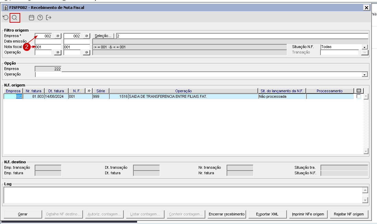The image size is (377, 224).
Task: Open the calendar toolbar icon
Action: [32, 17]
